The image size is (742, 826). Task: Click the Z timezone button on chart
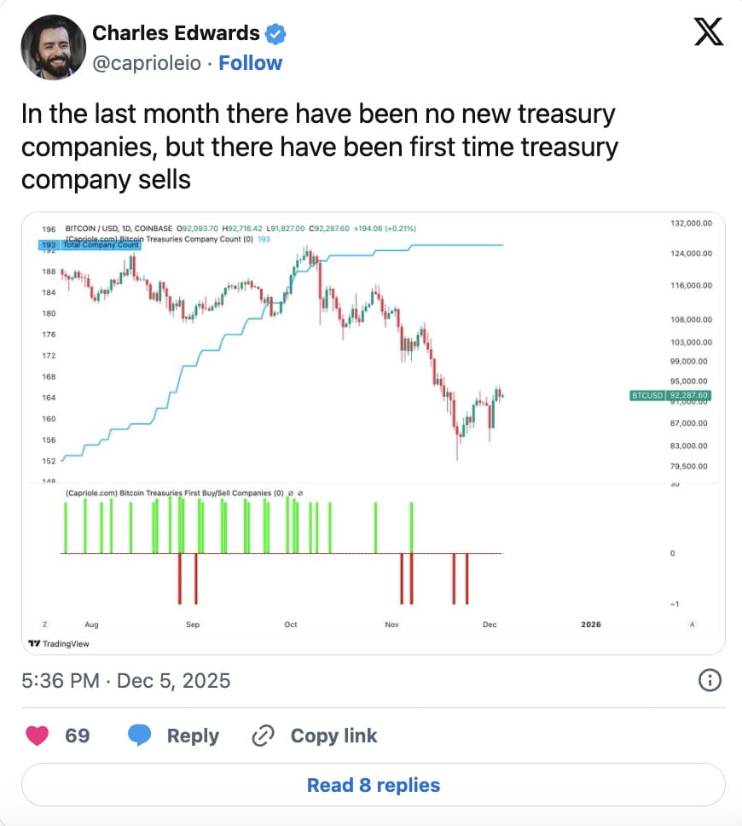pyautogui.click(x=44, y=625)
